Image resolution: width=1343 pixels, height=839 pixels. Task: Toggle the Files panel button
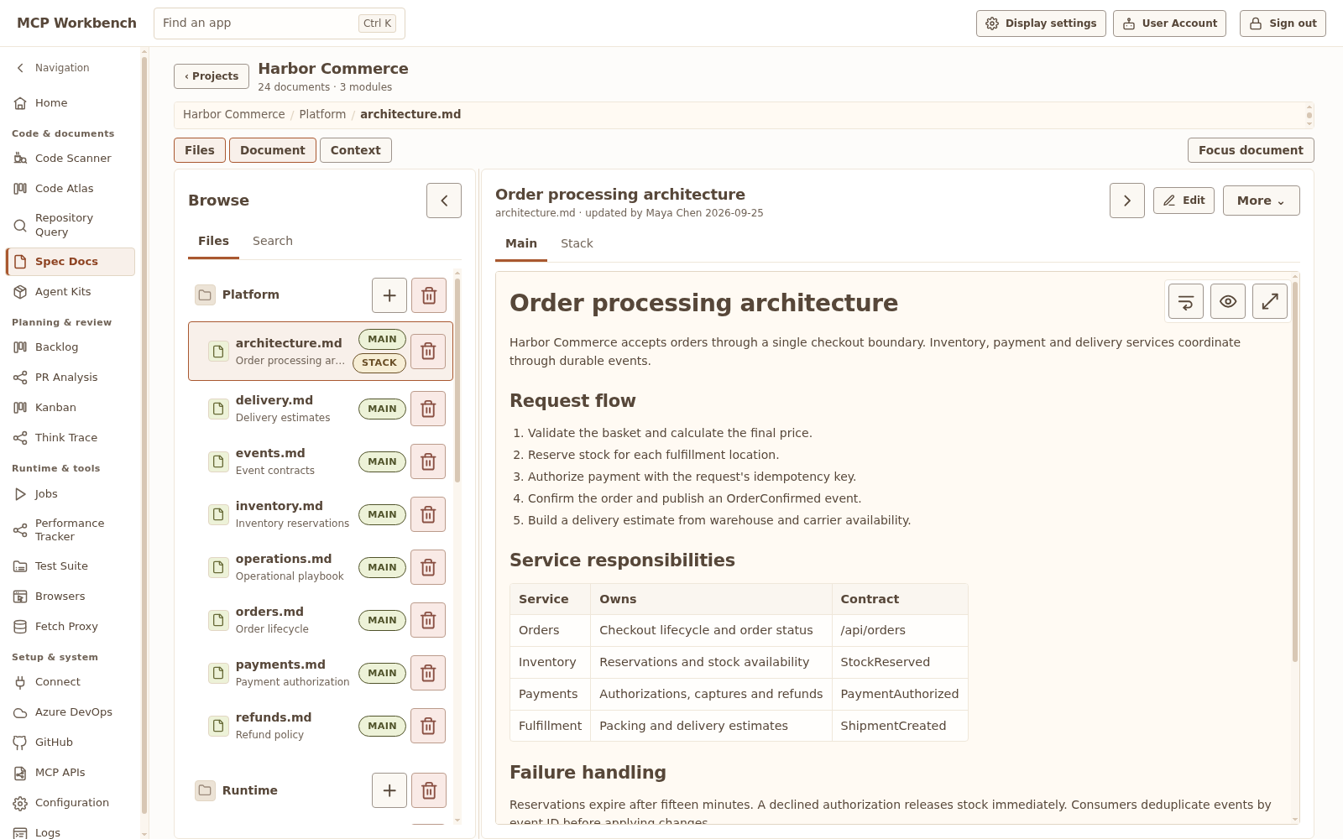(200, 150)
